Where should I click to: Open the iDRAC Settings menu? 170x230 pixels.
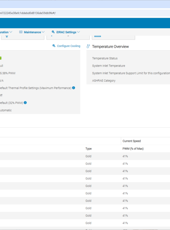(x=66, y=32)
